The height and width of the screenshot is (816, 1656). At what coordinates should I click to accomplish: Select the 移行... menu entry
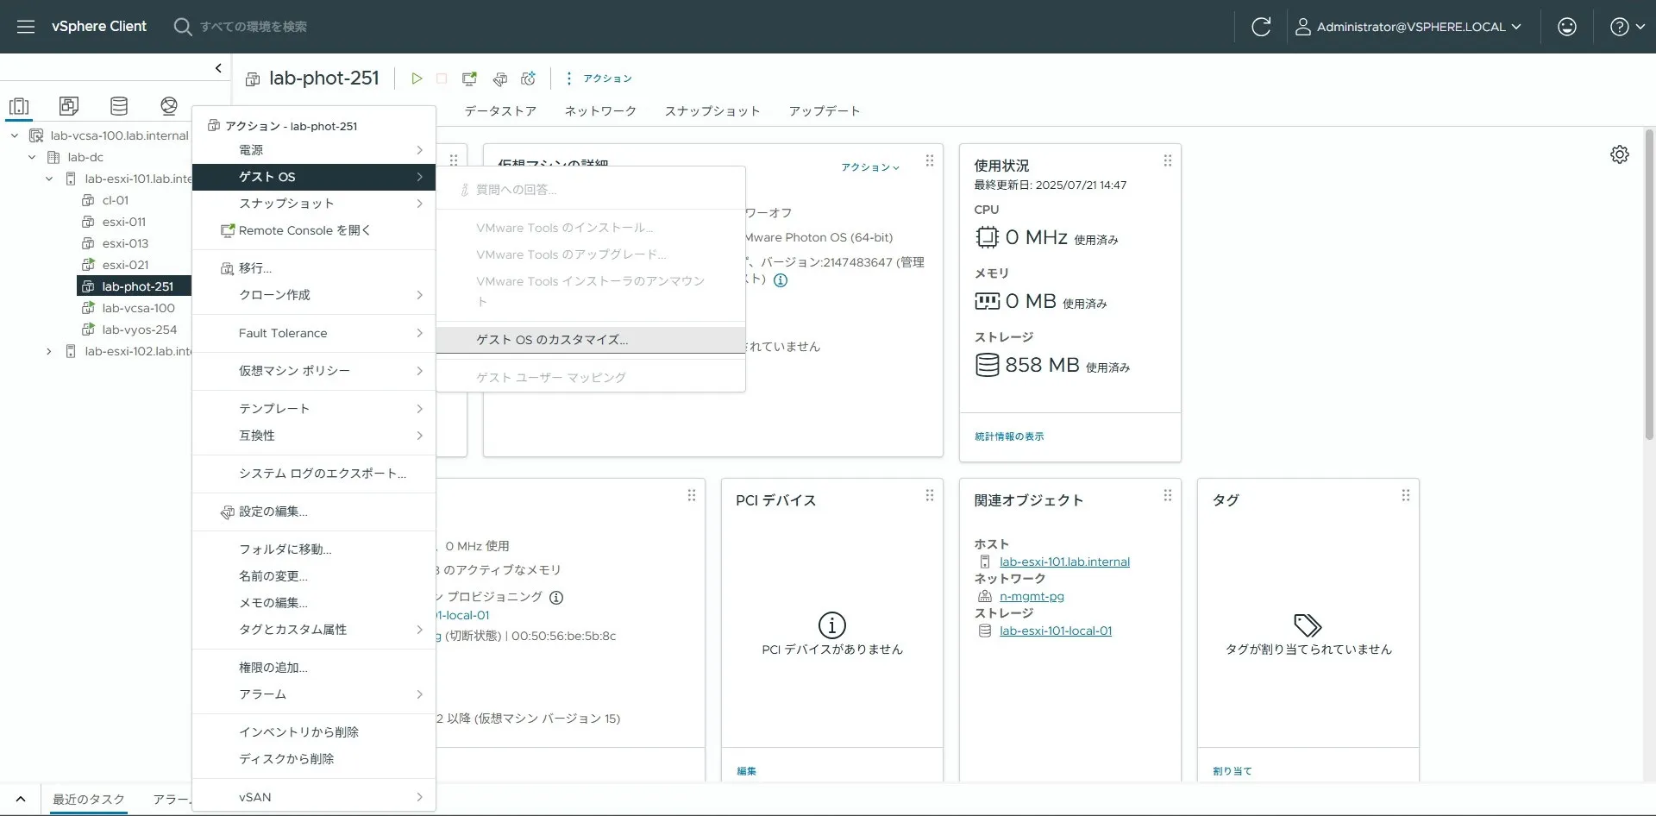coord(314,268)
